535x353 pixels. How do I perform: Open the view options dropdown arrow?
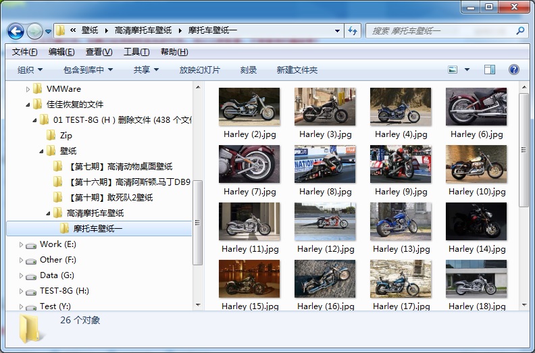467,70
